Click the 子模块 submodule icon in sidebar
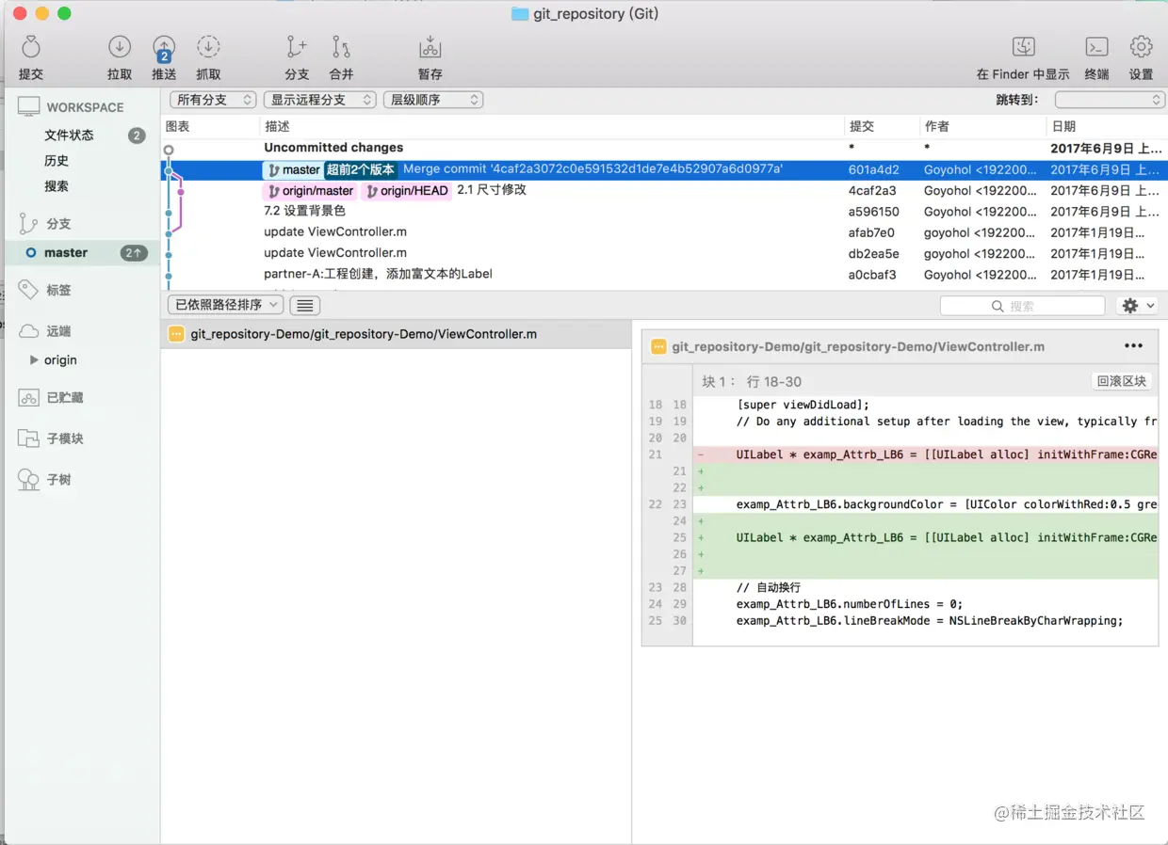 (x=28, y=438)
